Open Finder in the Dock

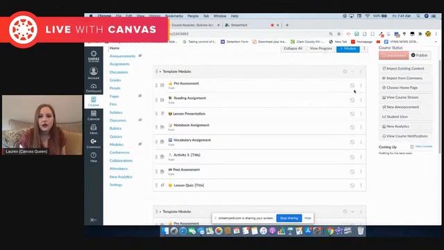click(165, 231)
